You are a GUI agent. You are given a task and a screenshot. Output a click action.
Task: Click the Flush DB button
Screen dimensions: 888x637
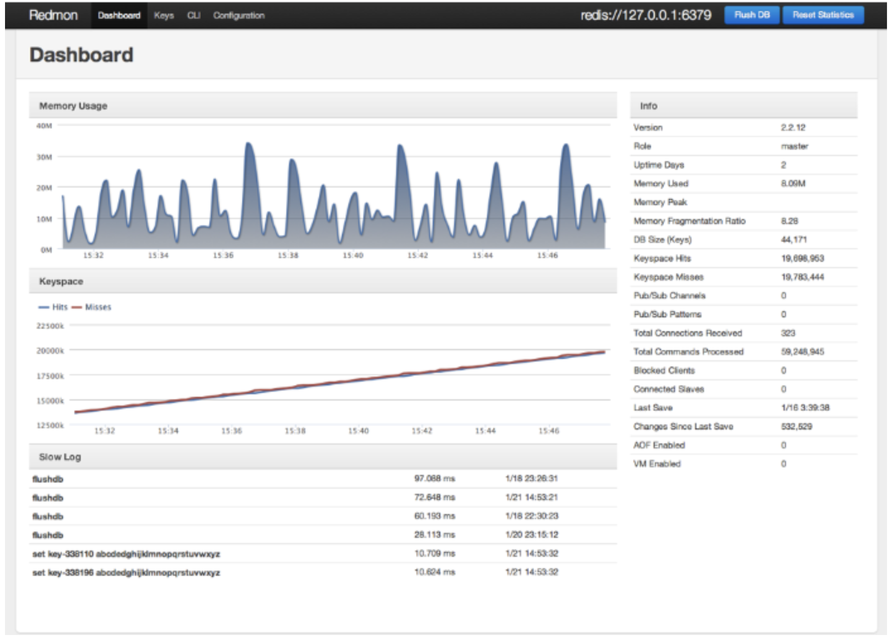tap(752, 15)
